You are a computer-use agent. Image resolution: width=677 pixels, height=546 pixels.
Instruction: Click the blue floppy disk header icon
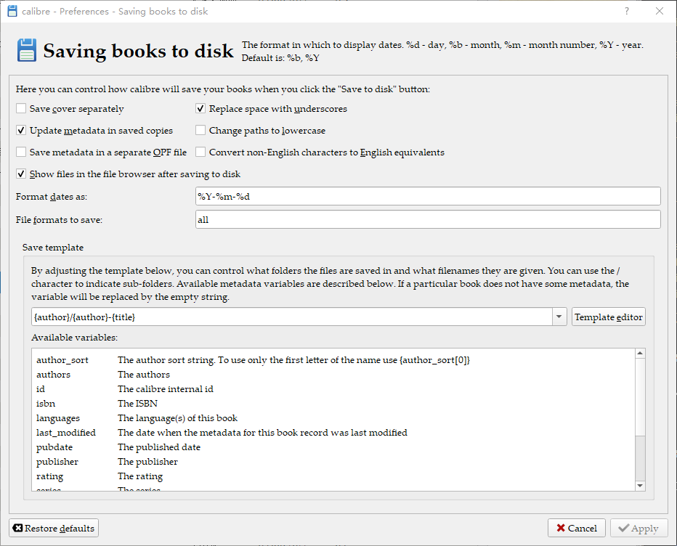click(x=27, y=50)
